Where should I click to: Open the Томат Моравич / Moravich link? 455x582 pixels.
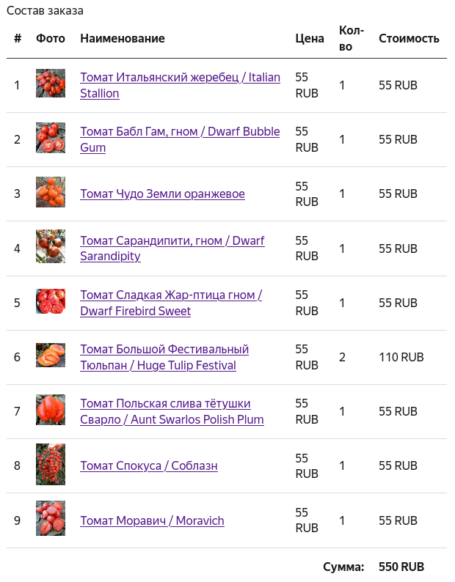pos(152,521)
